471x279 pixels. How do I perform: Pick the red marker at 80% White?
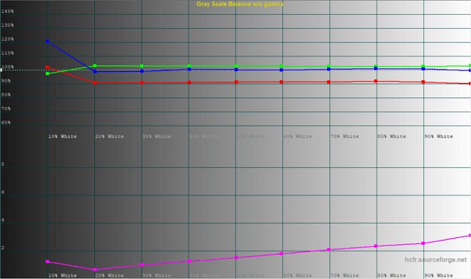click(375, 81)
